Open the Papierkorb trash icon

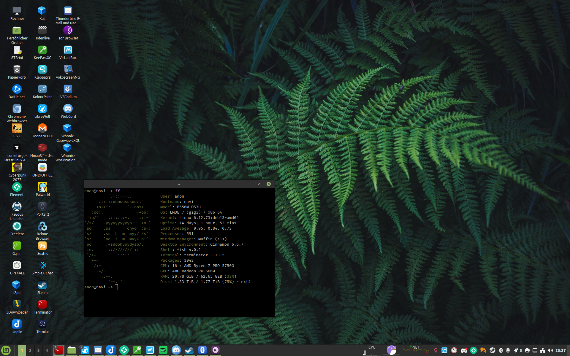pos(17,70)
